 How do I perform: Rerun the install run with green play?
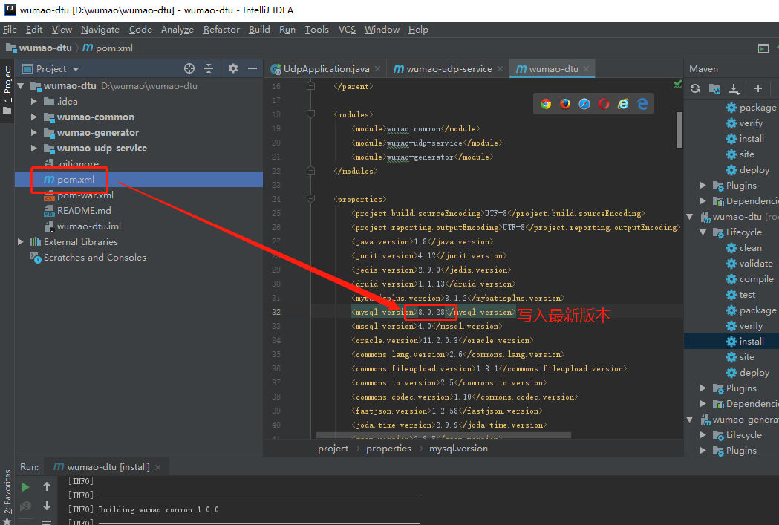25,486
